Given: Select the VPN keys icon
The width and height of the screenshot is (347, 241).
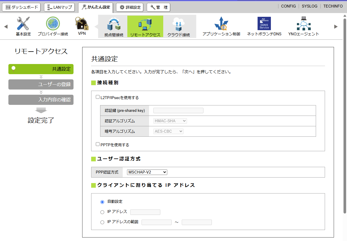Looking at the screenshot, I should 82,26.
